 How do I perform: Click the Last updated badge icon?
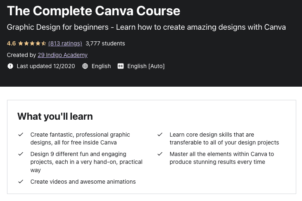pos(10,66)
